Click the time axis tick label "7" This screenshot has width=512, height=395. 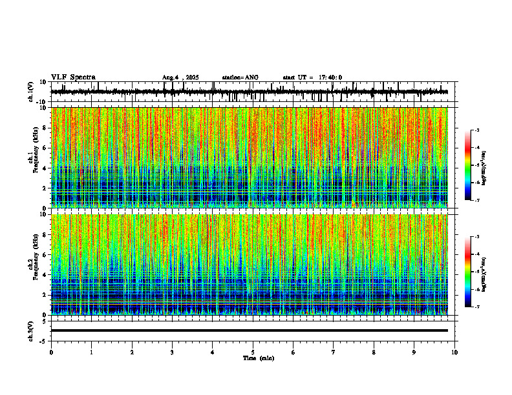click(334, 352)
